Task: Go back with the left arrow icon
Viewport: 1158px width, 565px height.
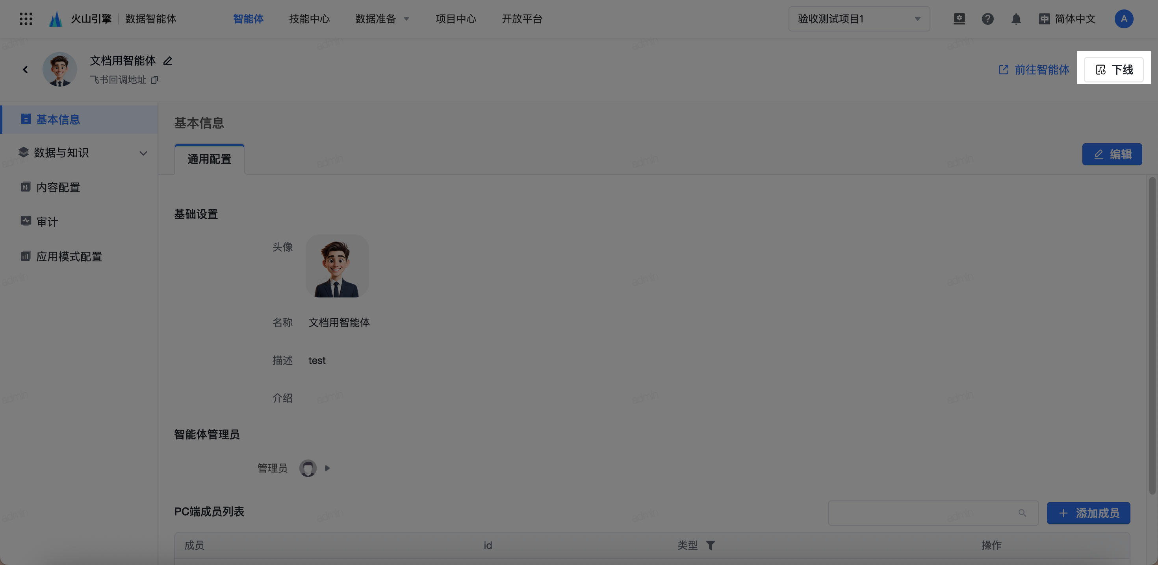Action: (25, 70)
